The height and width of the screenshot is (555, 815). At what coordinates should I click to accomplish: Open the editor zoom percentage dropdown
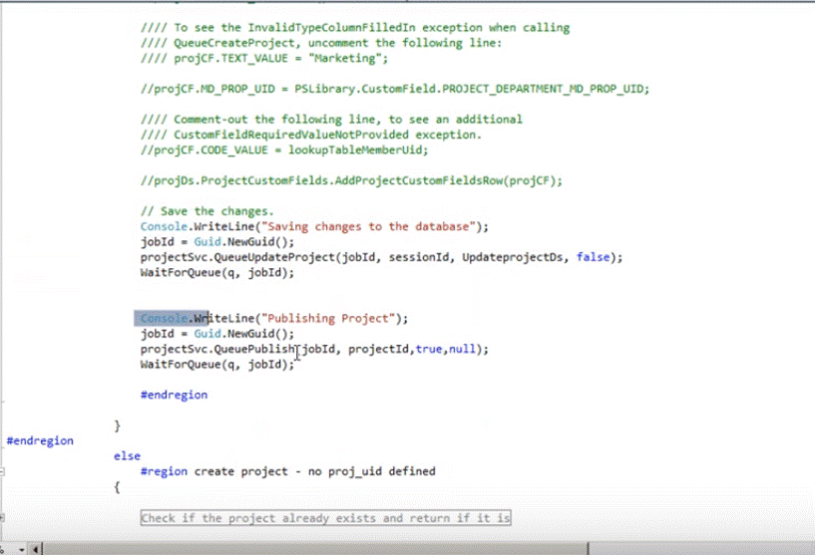click(21, 549)
